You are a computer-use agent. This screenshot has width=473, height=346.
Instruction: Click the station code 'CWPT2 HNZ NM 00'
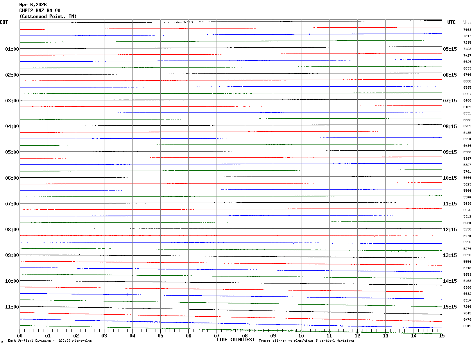40,11
